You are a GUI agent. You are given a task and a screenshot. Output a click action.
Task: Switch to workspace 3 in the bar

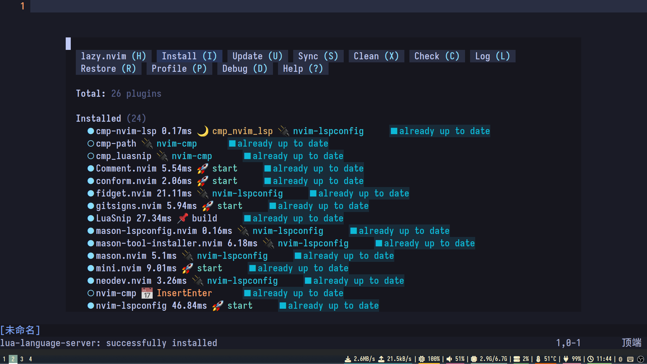click(x=22, y=359)
